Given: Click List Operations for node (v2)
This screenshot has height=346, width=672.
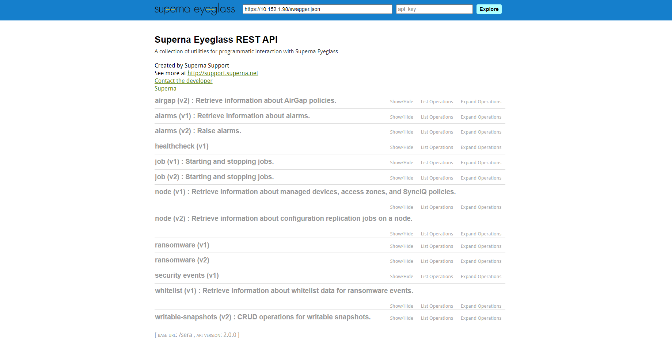Looking at the screenshot, I should point(437,234).
